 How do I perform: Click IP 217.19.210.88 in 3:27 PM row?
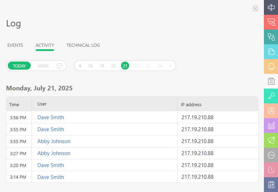[197, 153]
